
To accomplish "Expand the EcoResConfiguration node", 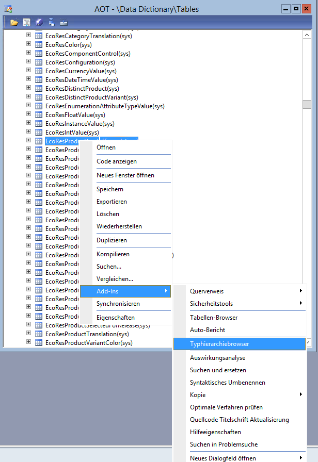I will 28,61.
